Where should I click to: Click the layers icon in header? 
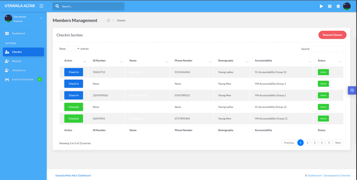click(x=338, y=6)
